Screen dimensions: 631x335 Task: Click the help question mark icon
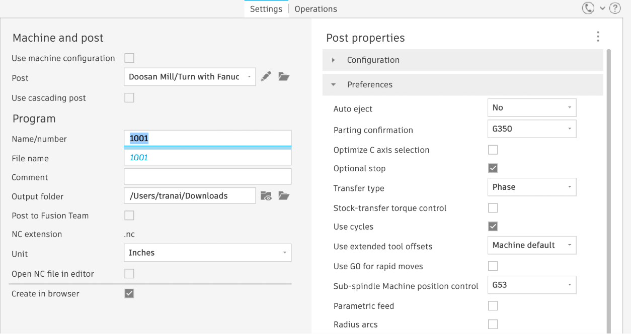point(615,8)
